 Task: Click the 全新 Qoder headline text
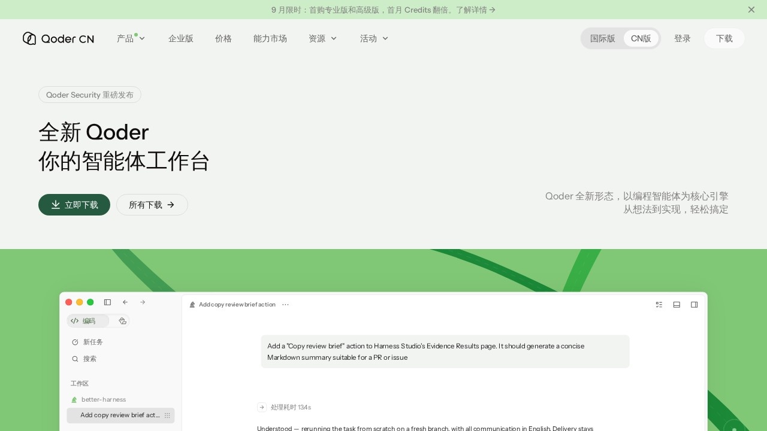[93, 132]
